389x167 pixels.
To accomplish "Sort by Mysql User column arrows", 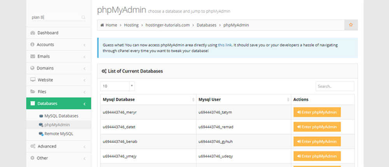I will coord(288,100).
